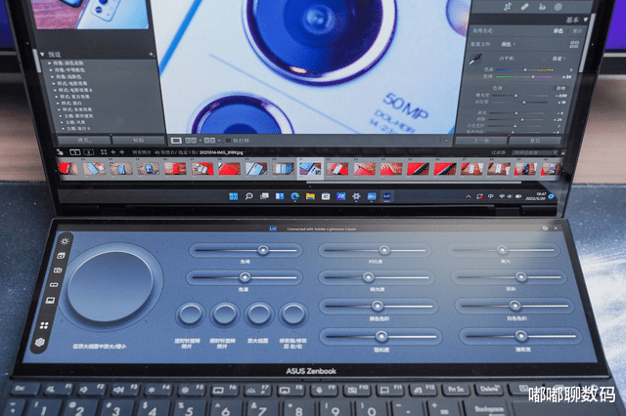626x416 pixels.
Task: Open toolbar options dropdown arrow
Action: 446,141
